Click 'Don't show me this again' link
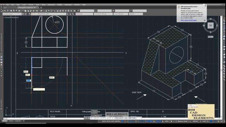 pyautogui.click(x=189, y=20)
